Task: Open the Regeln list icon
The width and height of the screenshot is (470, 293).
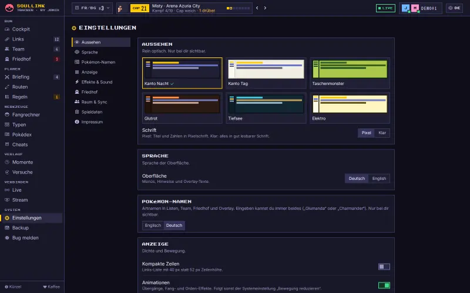Action: [7, 97]
